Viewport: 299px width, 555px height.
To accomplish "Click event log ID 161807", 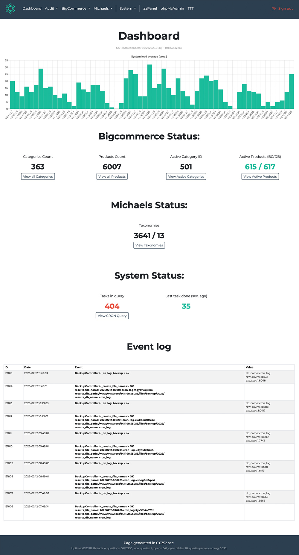I will tap(9, 493).
